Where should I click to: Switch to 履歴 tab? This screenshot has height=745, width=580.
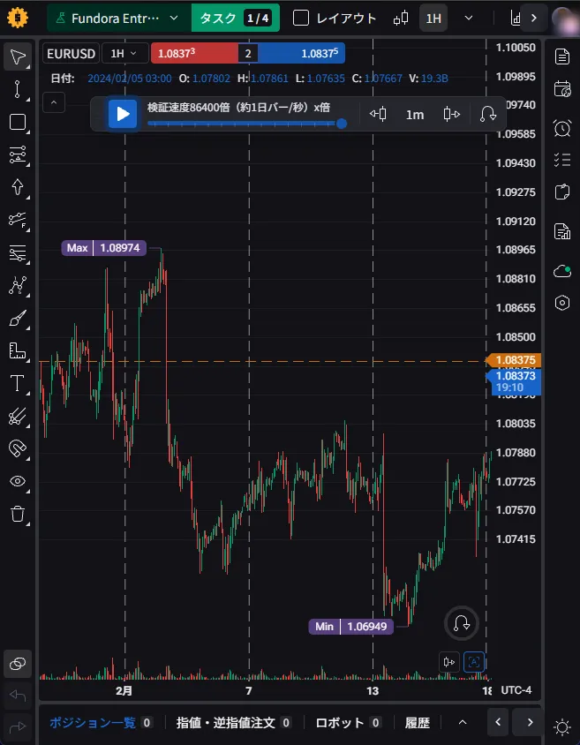418,723
